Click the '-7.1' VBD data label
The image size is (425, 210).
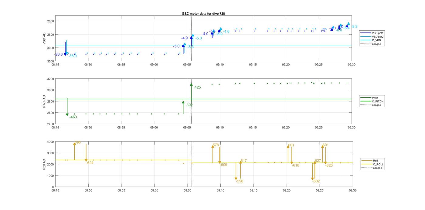(325, 30)
